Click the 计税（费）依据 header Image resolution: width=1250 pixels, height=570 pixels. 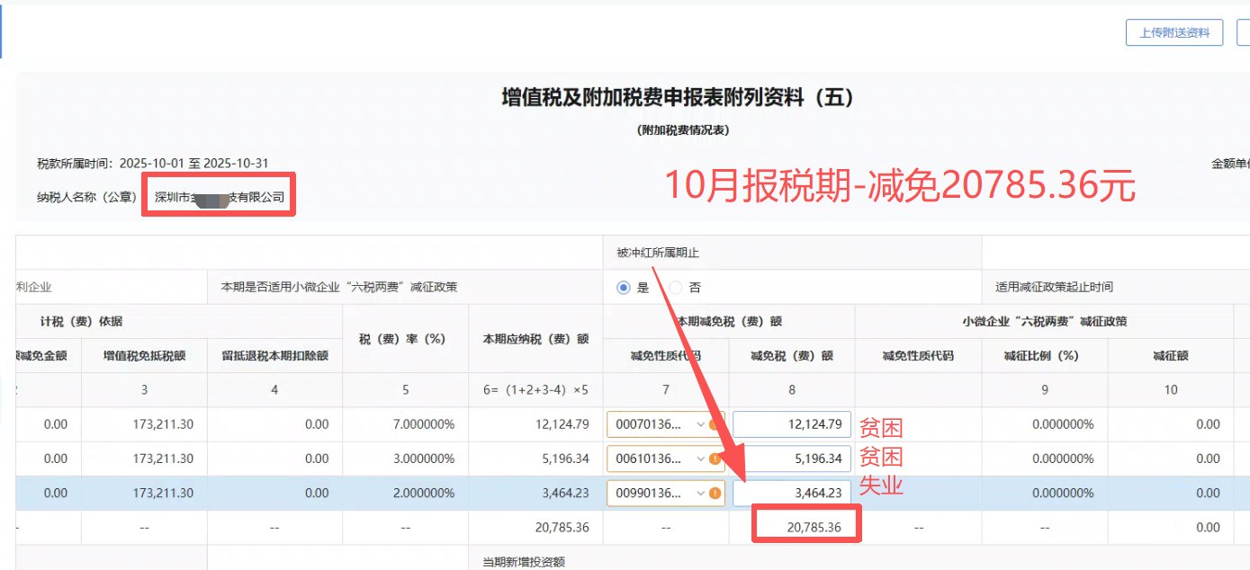point(81,321)
